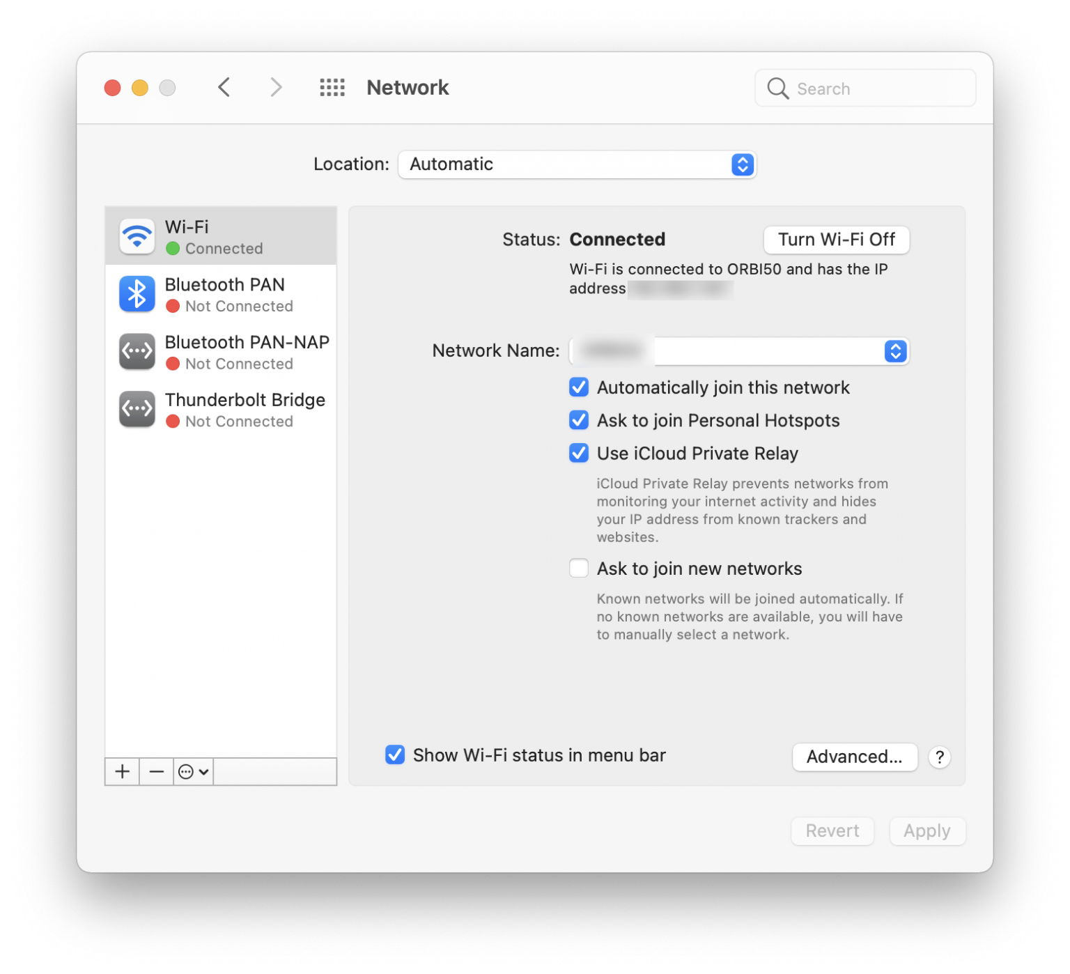Turn Wi-Fi Off

coord(836,240)
